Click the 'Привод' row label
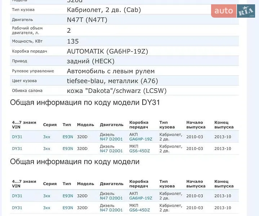Screen dimensions: 259x216 pyautogui.click(x=19, y=61)
